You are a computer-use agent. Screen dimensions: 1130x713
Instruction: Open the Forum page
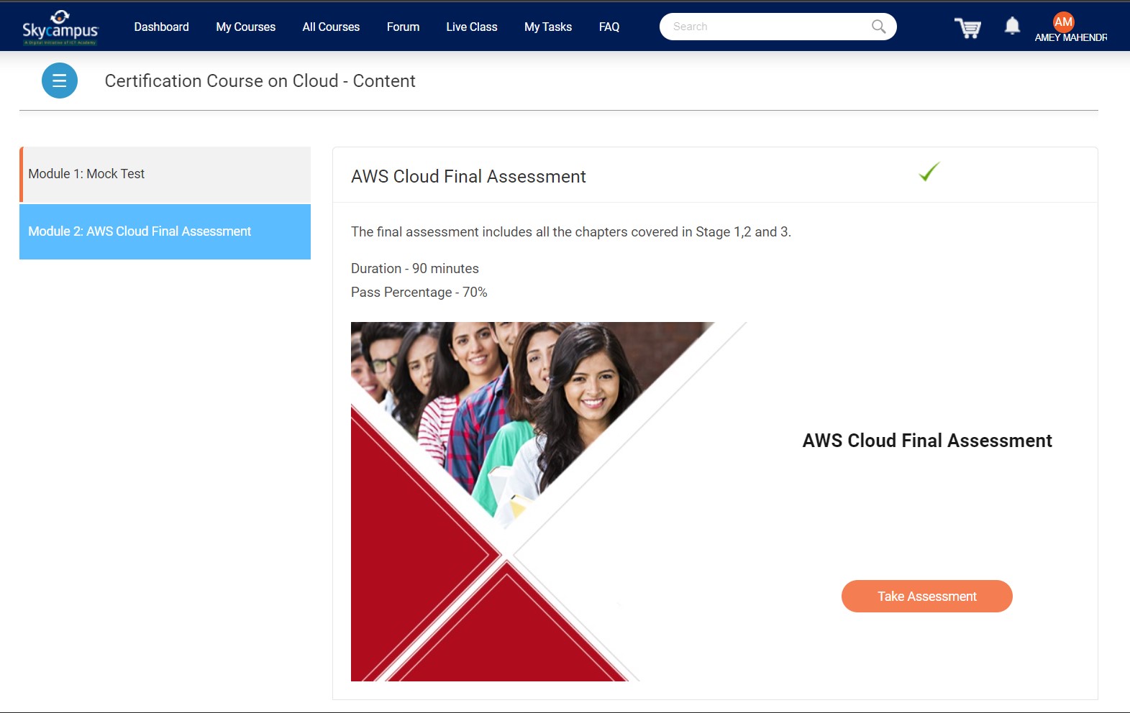click(x=403, y=27)
